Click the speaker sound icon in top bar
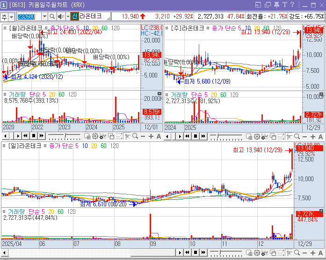Image resolution: width=326 pixels, height=260 pixels. click(x=61, y=16)
